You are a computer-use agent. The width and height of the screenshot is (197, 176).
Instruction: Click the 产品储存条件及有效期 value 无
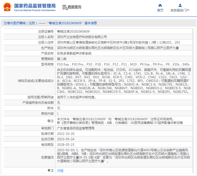[58, 103]
